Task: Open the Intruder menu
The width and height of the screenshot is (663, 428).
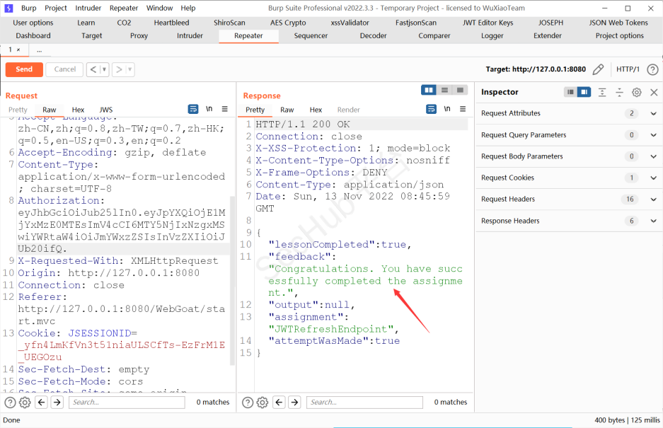Action: [x=88, y=8]
